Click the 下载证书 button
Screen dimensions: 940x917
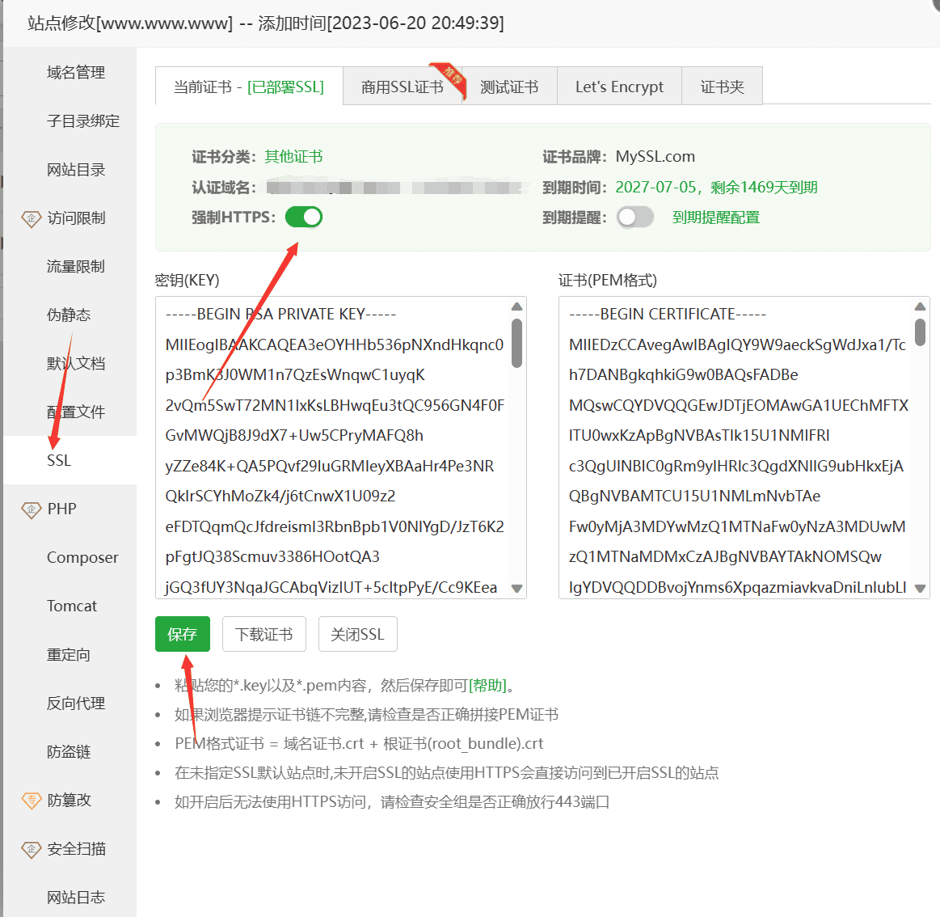[263, 634]
